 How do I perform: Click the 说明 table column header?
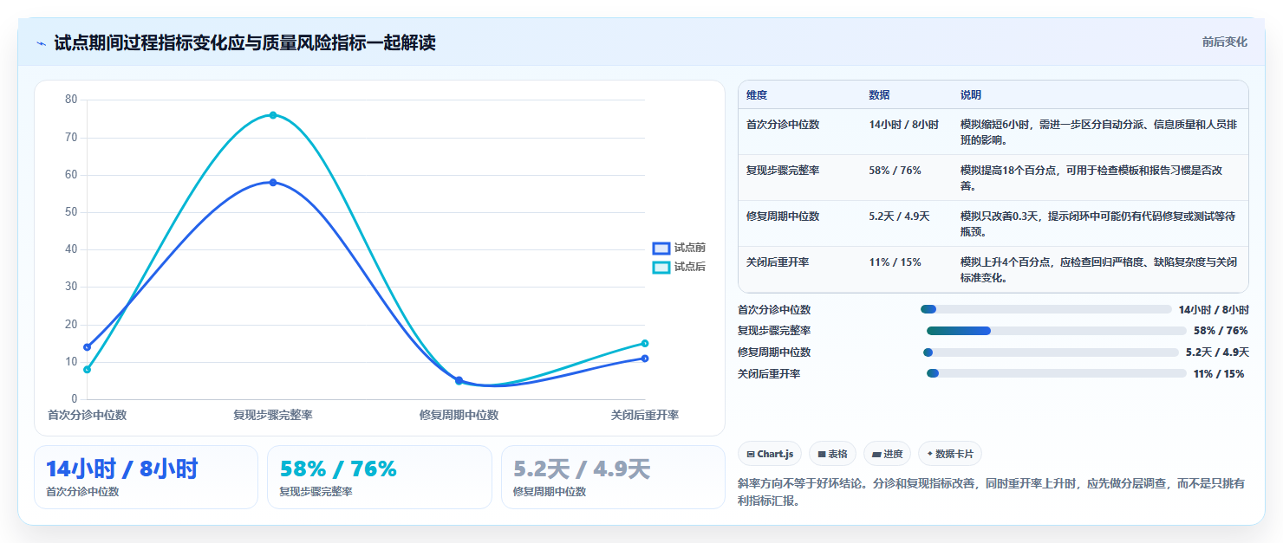[x=971, y=95]
